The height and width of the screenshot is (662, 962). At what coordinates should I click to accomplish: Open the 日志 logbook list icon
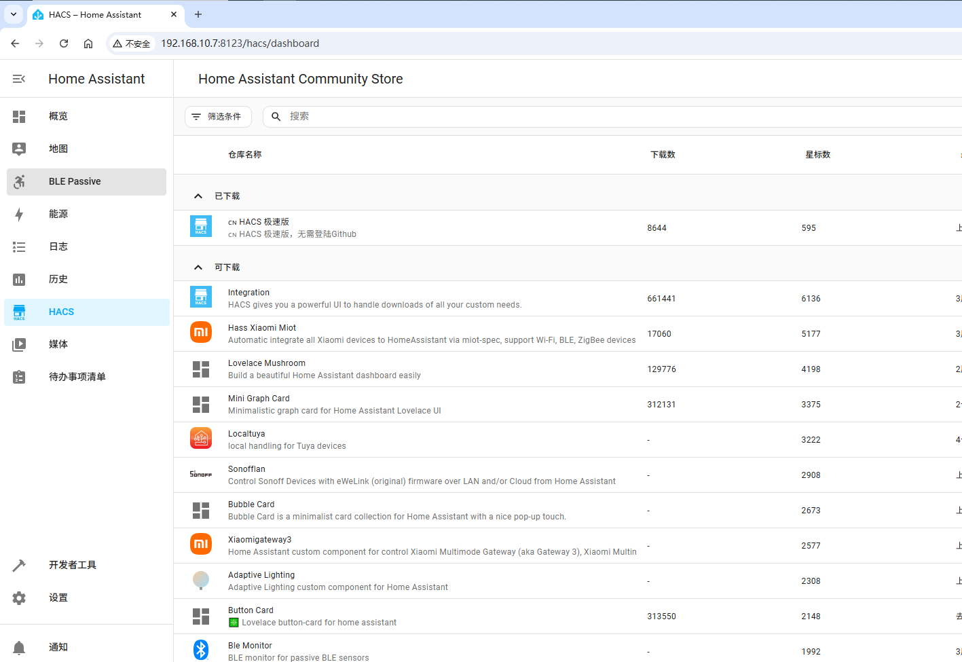pyautogui.click(x=19, y=247)
